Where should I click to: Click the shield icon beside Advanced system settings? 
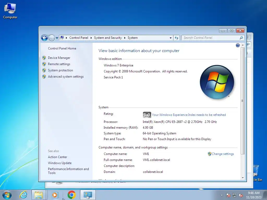[x=44, y=77]
